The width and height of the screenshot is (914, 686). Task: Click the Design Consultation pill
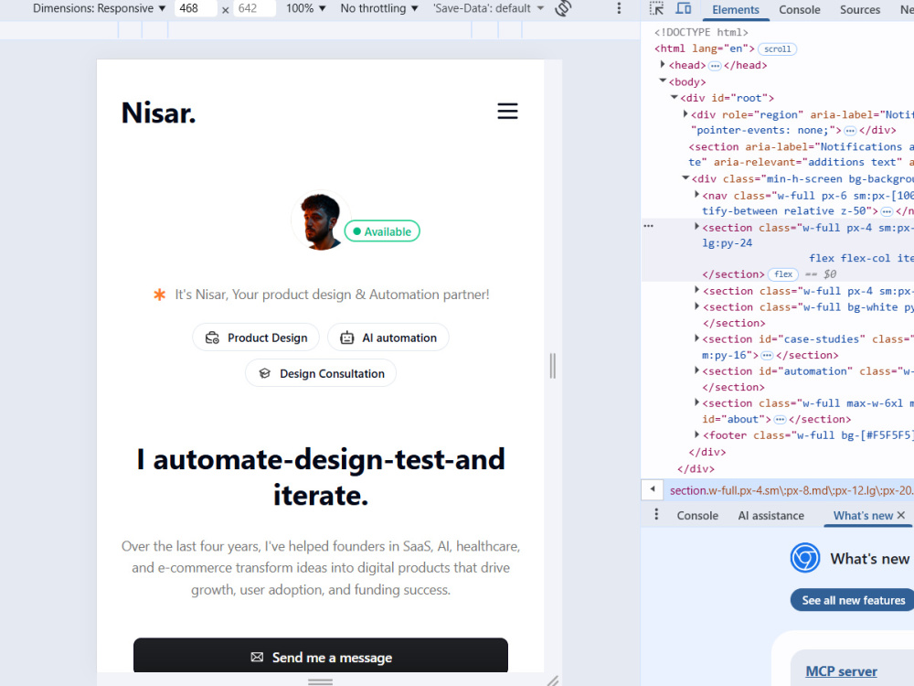[321, 373]
